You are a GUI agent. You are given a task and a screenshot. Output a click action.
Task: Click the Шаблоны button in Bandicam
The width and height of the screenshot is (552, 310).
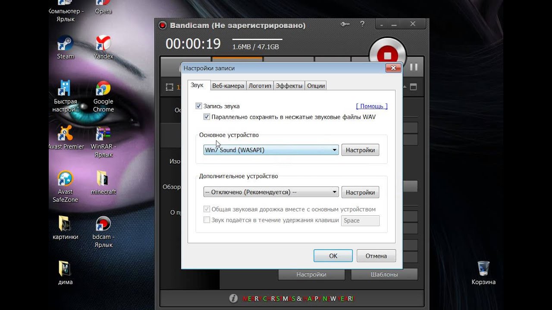(x=384, y=274)
